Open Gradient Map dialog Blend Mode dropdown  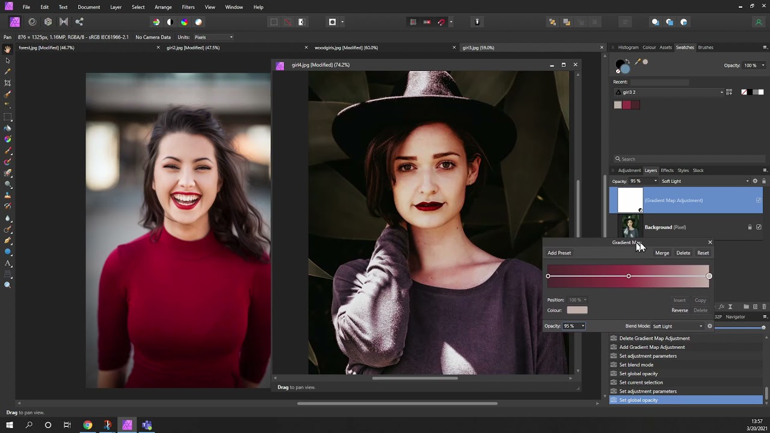pyautogui.click(x=677, y=326)
